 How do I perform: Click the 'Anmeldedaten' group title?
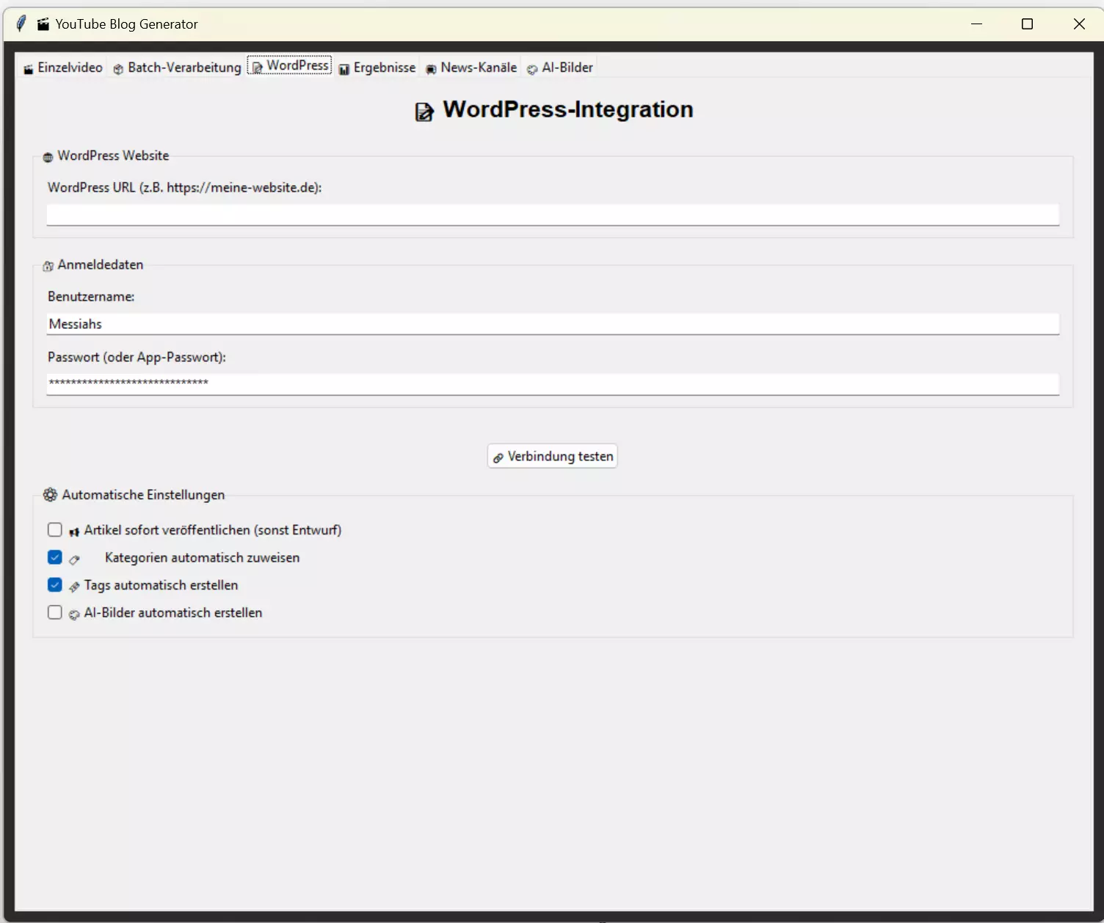point(101,264)
